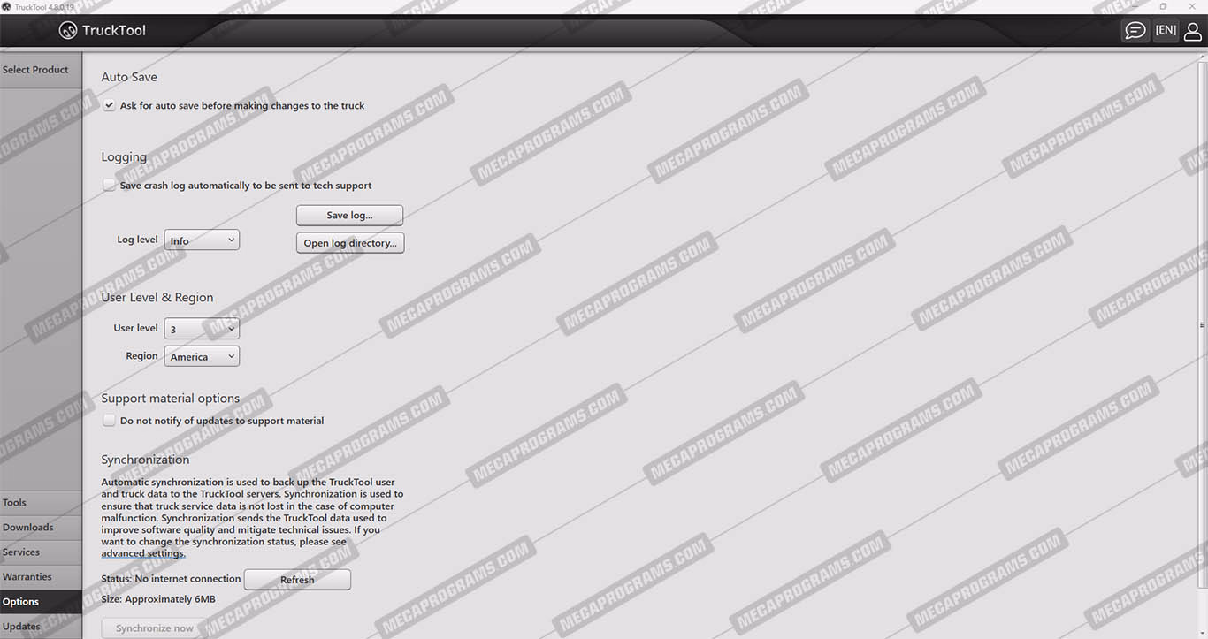Open Select Product in sidebar
1208x639 pixels.
click(x=41, y=70)
